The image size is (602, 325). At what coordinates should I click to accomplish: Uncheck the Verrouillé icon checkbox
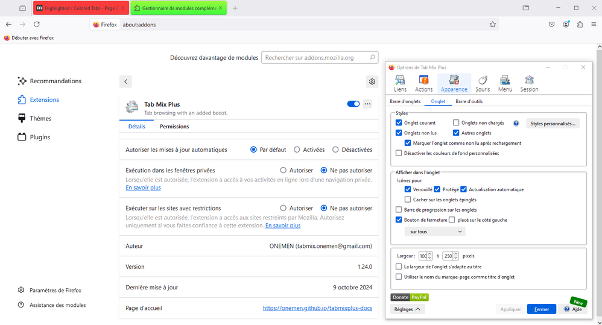point(408,189)
